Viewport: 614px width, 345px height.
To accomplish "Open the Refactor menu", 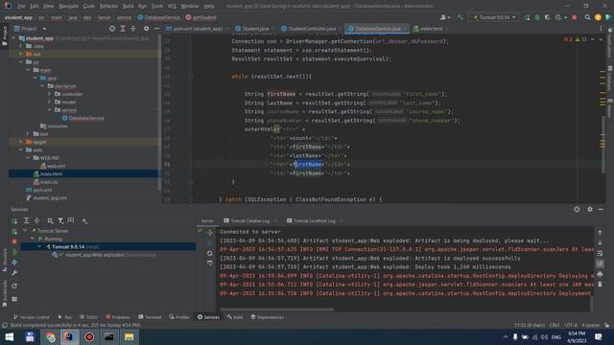I will click(x=108, y=6).
